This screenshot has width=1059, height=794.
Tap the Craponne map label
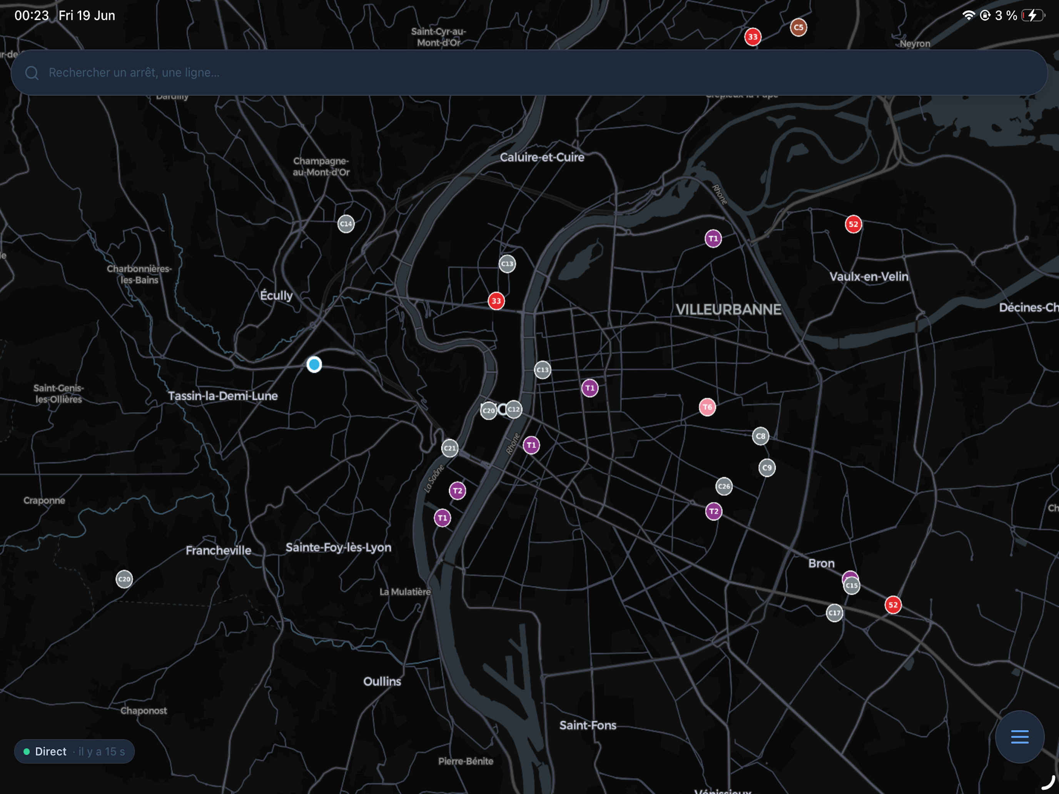click(x=44, y=500)
